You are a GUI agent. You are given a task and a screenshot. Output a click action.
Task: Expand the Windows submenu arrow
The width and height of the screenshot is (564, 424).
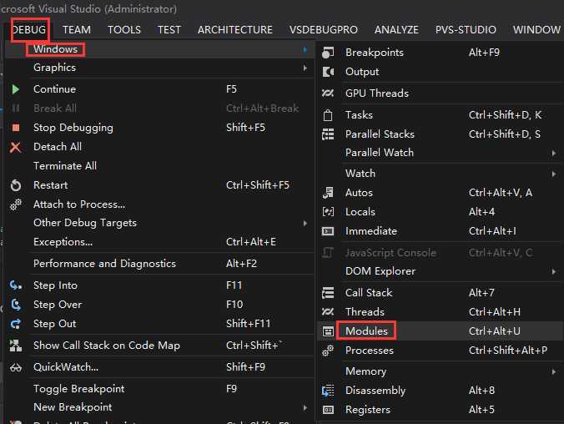pyautogui.click(x=305, y=49)
